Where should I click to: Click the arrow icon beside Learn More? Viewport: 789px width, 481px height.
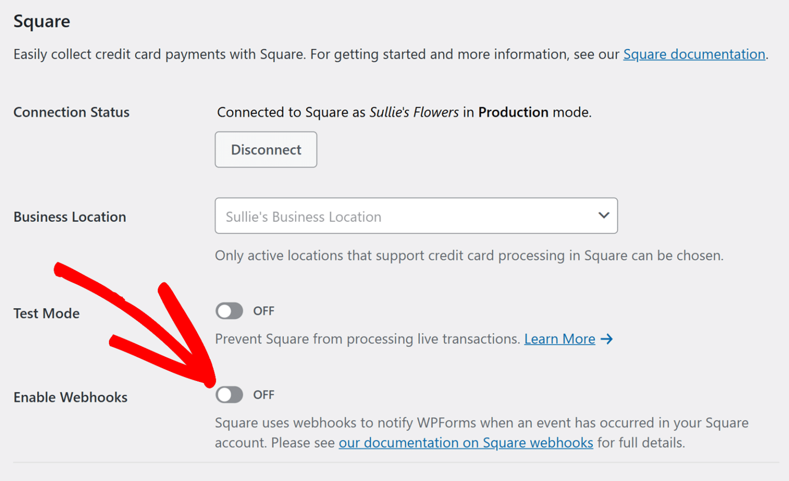(x=607, y=339)
